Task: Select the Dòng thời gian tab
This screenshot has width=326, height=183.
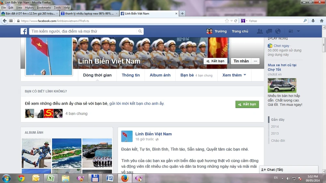Action: 97,75
